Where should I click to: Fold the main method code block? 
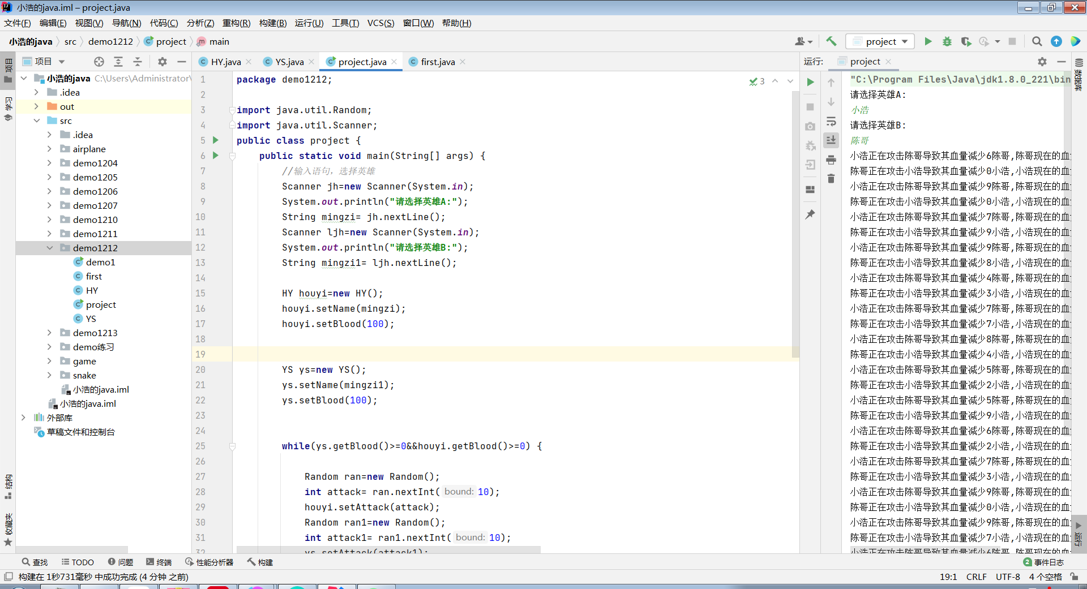pos(232,156)
